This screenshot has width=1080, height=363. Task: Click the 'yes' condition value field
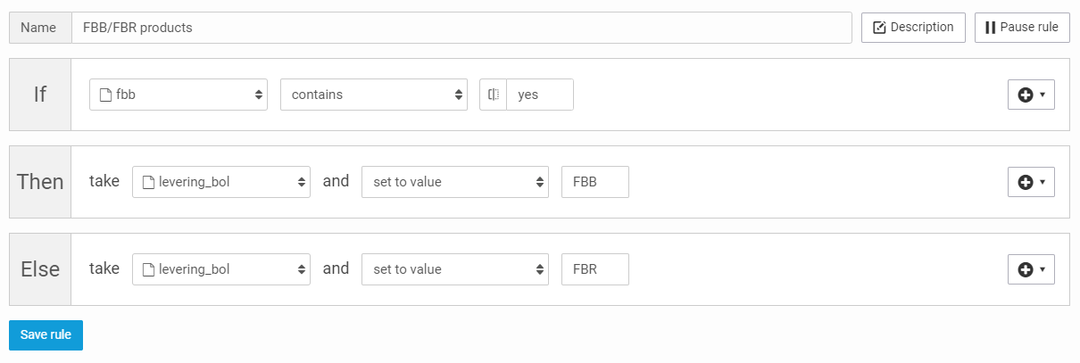pyautogui.click(x=539, y=95)
